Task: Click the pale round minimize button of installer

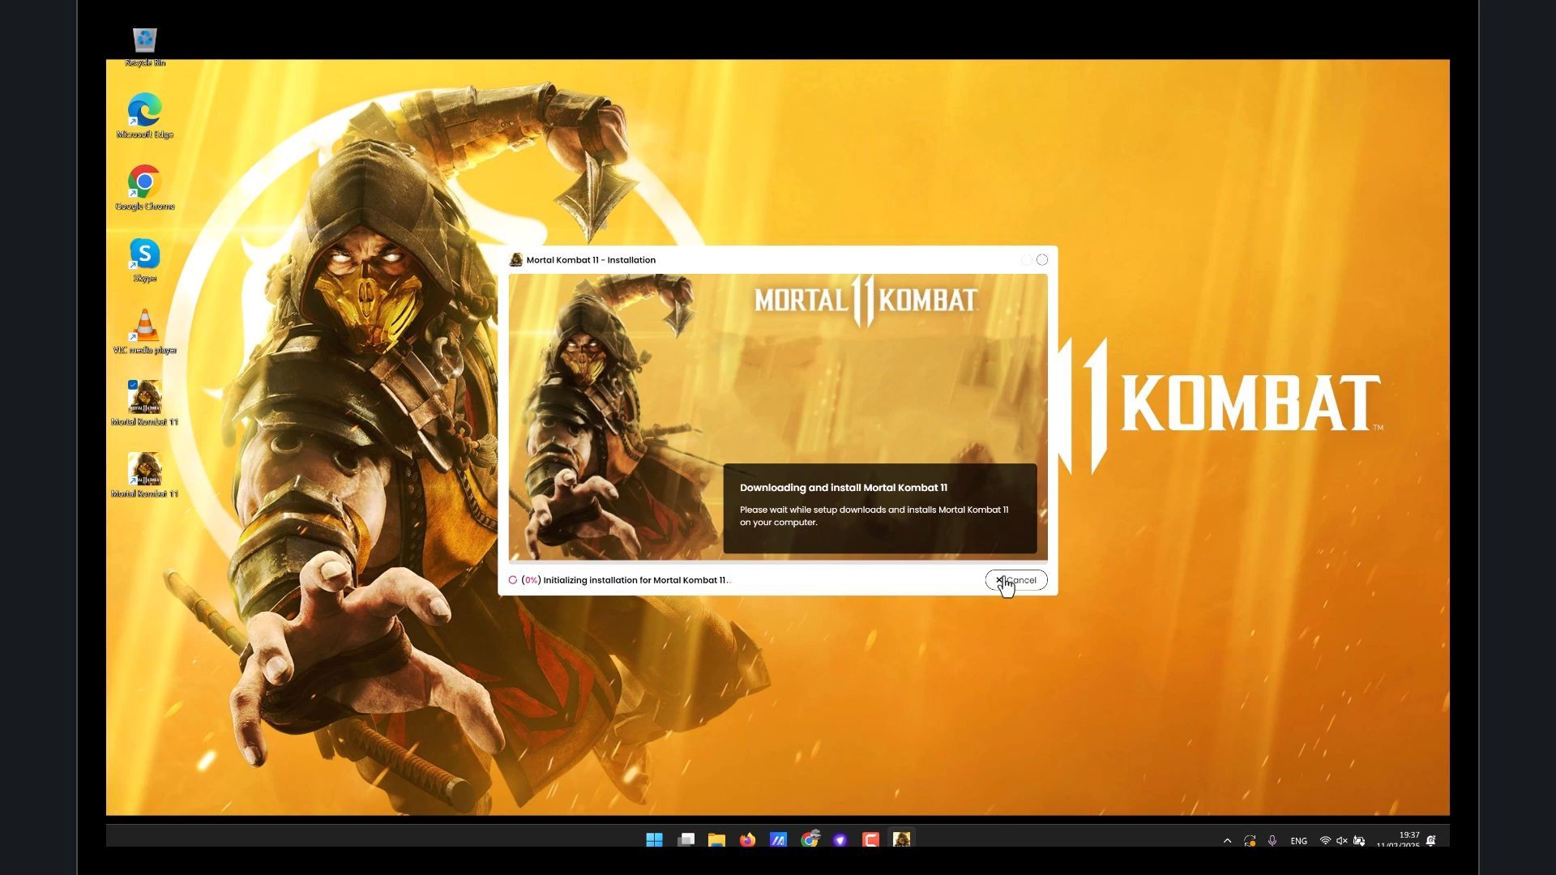Action: pos(1026,260)
